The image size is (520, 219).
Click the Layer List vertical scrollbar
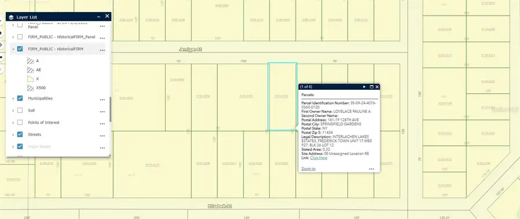(x=110, y=109)
